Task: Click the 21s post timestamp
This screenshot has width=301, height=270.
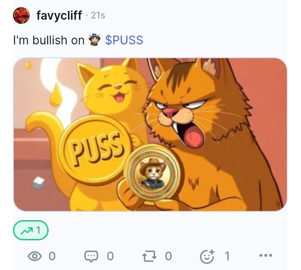Action: point(98,15)
